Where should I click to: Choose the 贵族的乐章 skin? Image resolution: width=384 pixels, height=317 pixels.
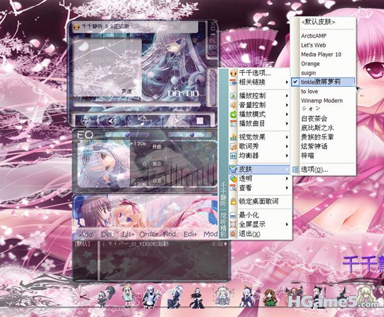317,137
